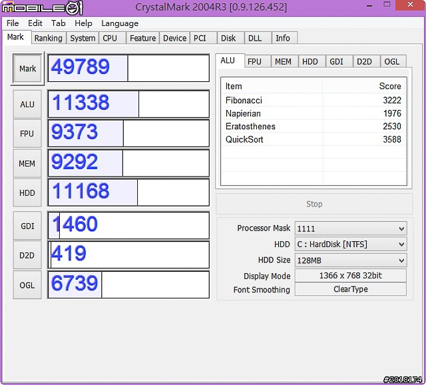This screenshot has width=426, height=385.
Task: Open the Tab menu
Action: point(59,23)
